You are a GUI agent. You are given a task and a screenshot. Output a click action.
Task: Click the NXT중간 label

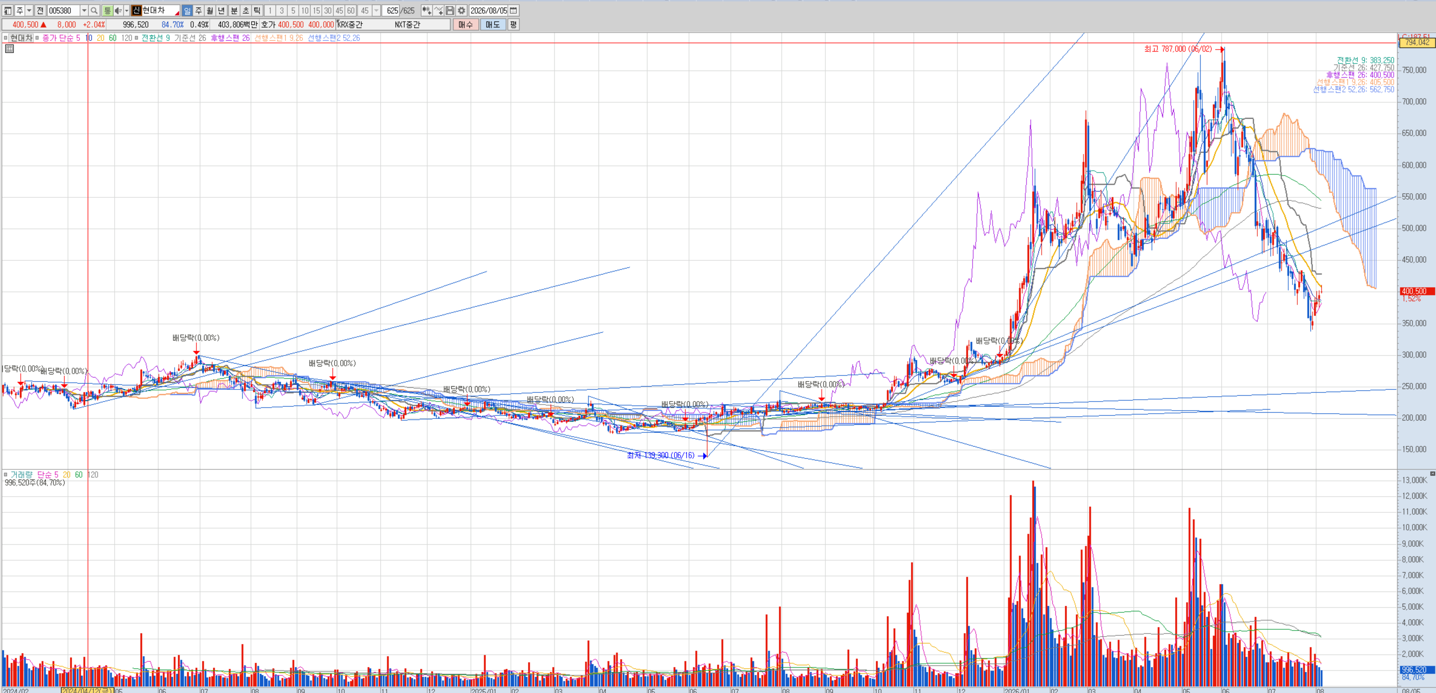tap(408, 25)
